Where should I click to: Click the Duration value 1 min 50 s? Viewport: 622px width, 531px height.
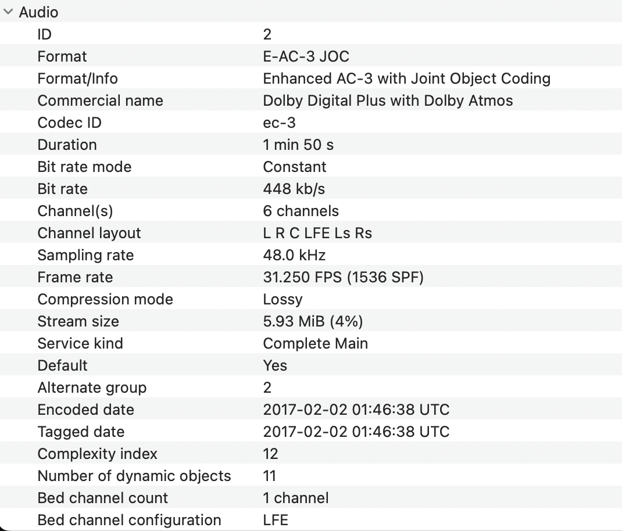pyautogui.click(x=298, y=145)
